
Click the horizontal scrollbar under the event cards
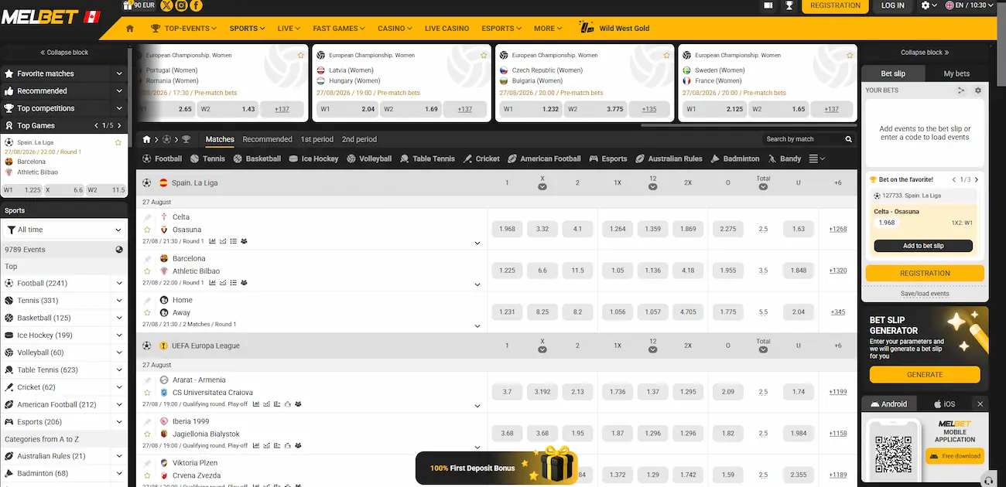748,125
